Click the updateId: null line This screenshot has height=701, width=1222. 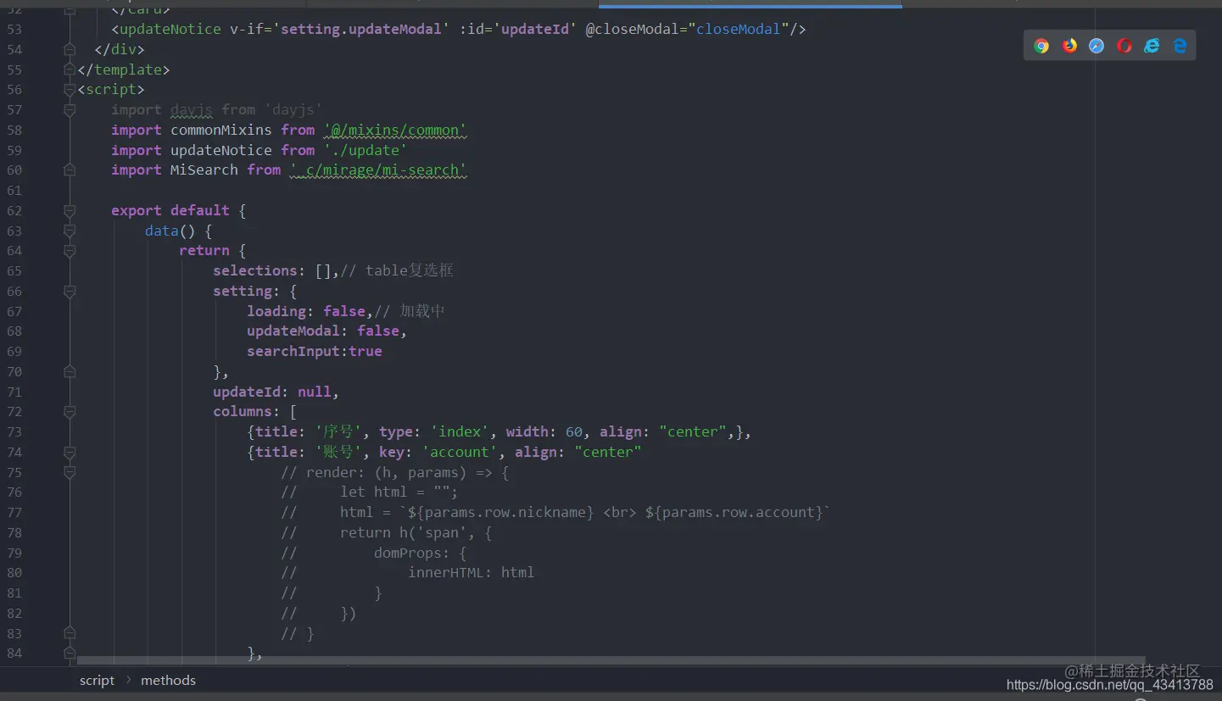pyautogui.click(x=276, y=392)
